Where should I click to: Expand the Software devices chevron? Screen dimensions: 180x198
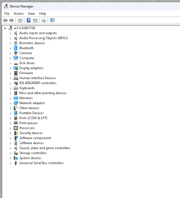click(x=11, y=143)
